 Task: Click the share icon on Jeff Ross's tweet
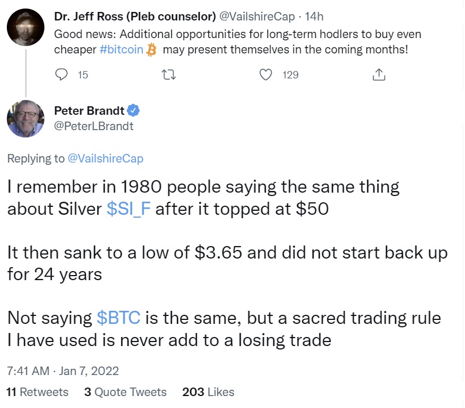coord(378,74)
